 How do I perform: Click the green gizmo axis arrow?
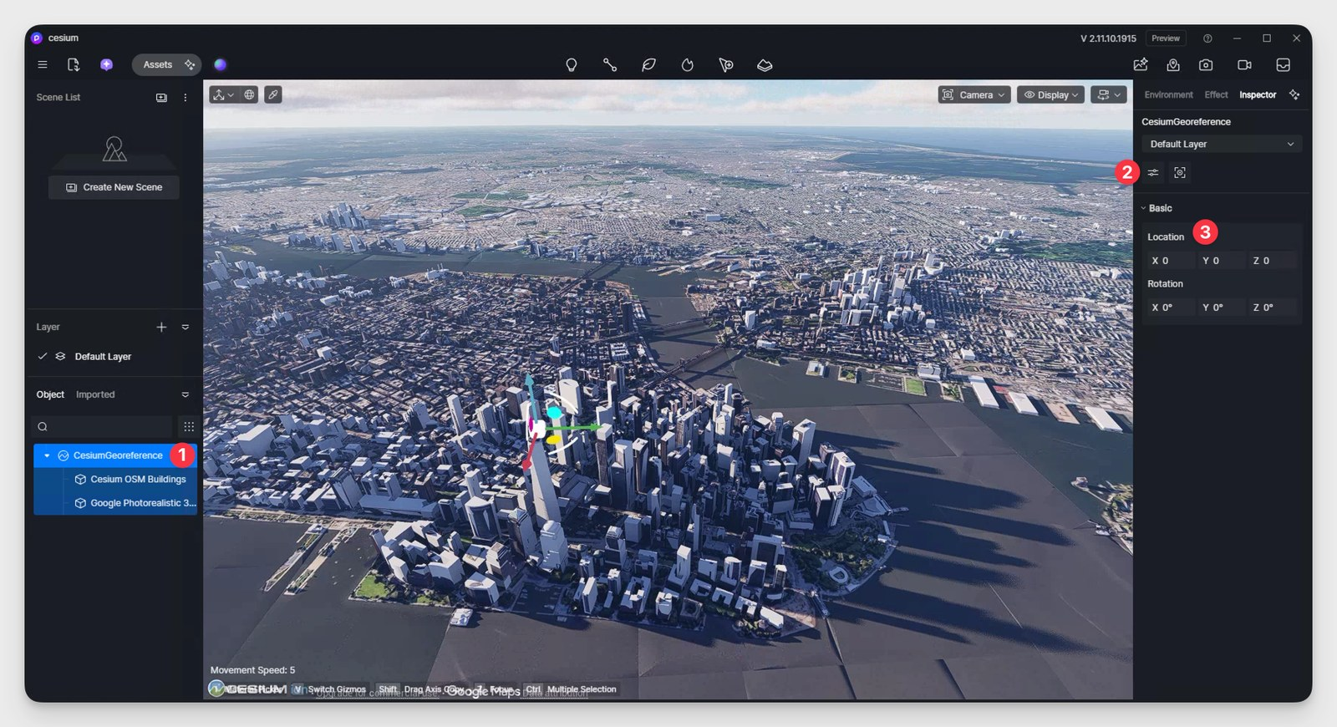tap(596, 426)
